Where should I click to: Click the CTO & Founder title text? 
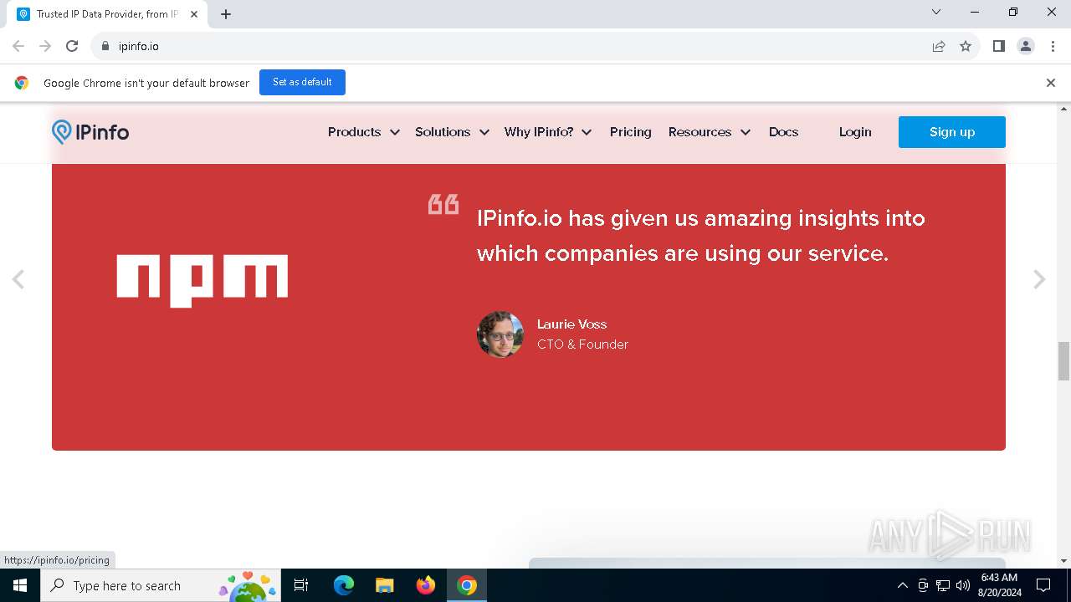[x=582, y=344]
